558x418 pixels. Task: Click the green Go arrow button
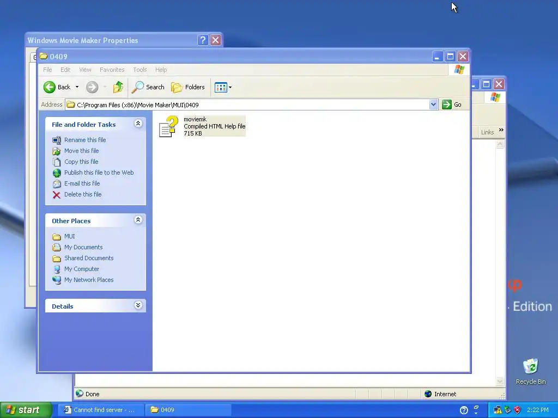(447, 104)
